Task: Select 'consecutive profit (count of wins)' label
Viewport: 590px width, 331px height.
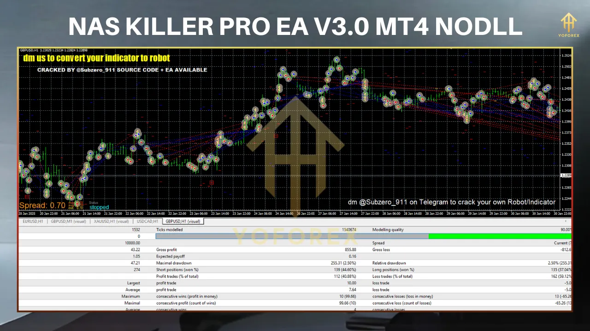Action: (x=186, y=303)
